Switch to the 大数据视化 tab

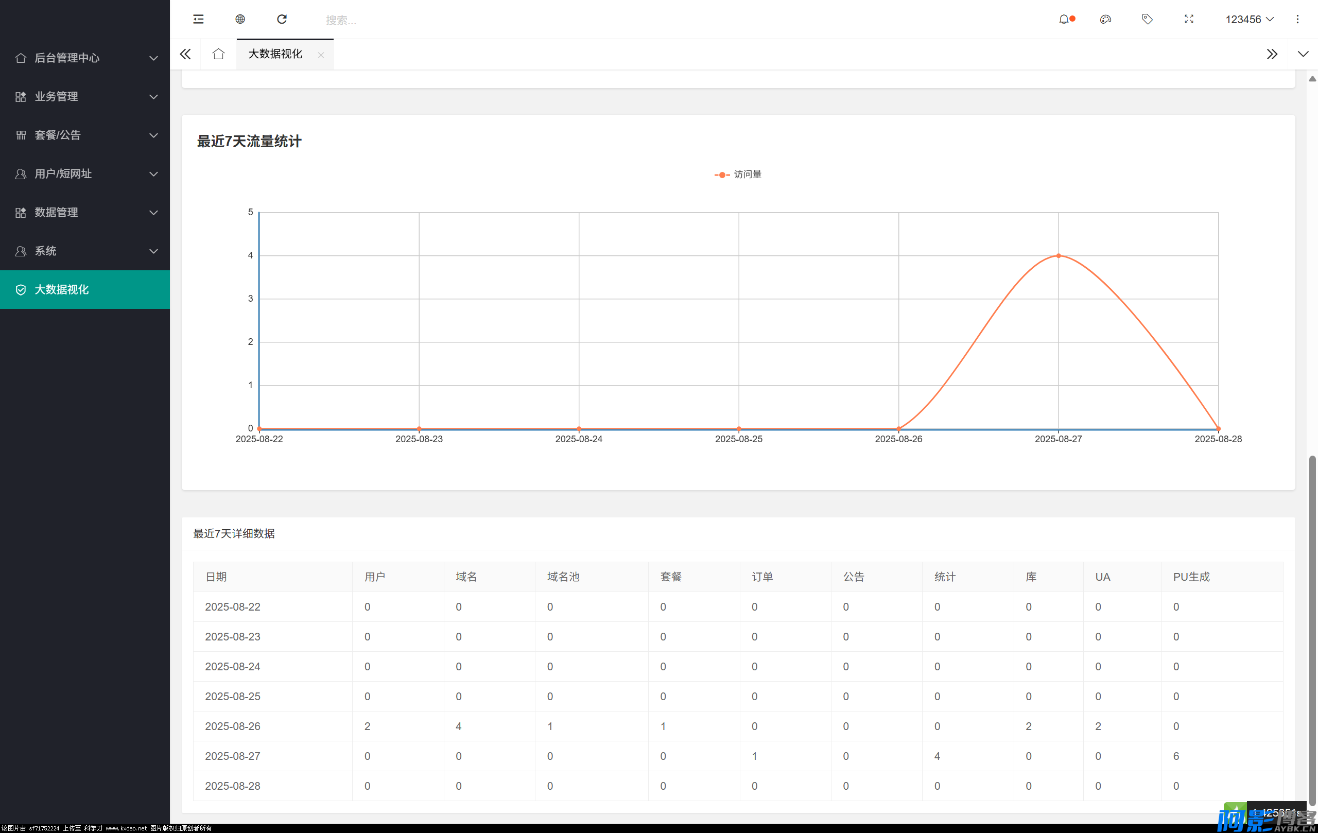point(275,54)
